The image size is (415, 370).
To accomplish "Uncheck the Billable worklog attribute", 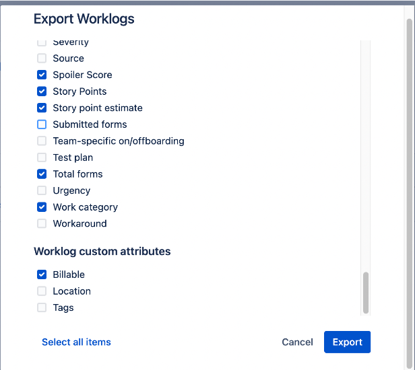I will [x=42, y=274].
